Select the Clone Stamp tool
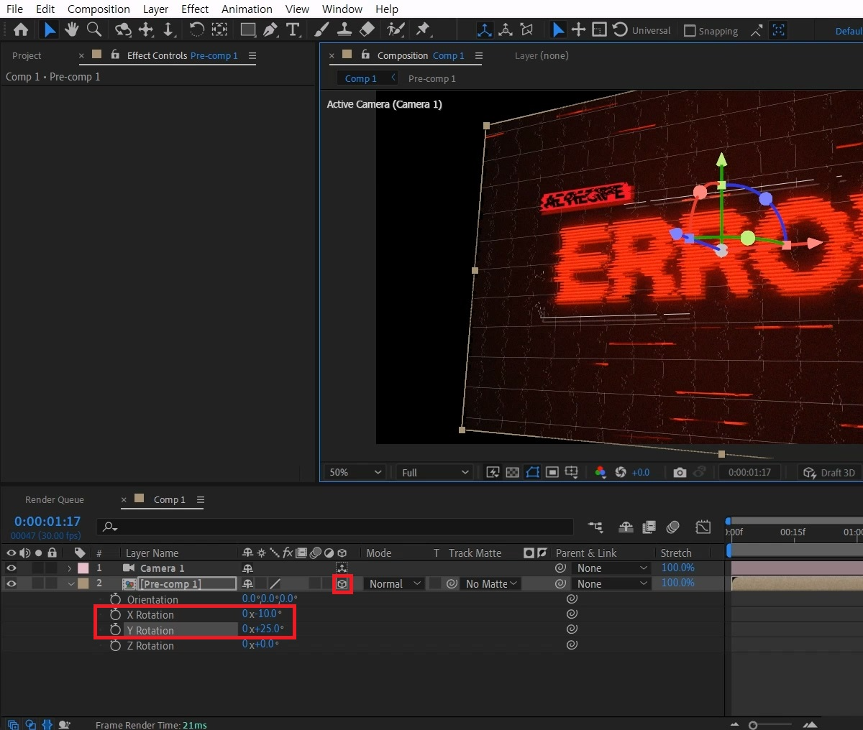The image size is (863, 730). point(344,29)
